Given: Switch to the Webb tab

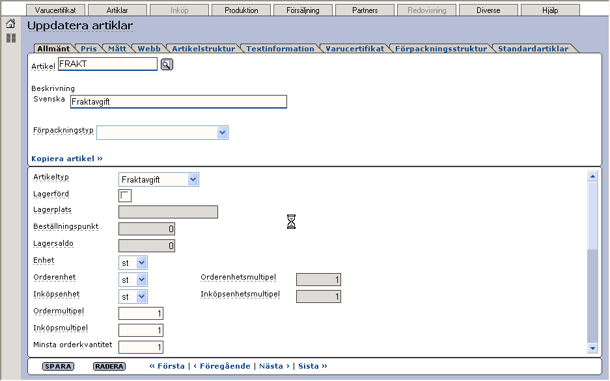Looking at the screenshot, I should [x=149, y=49].
